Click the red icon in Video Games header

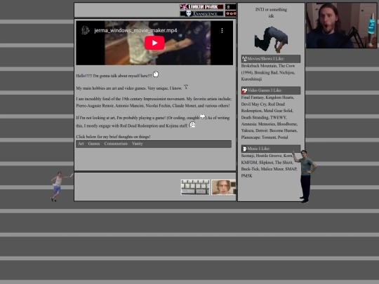pos(244,90)
